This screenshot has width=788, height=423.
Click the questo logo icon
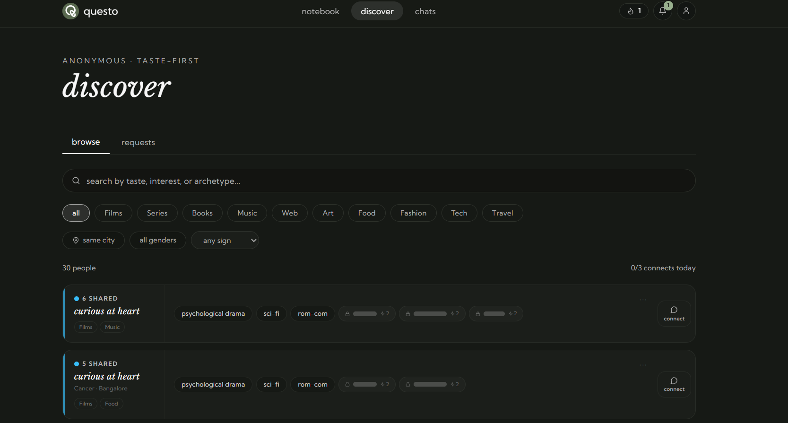[x=70, y=11]
